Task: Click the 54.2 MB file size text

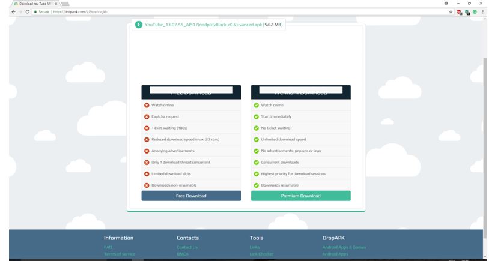Action: (x=273, y=25)
